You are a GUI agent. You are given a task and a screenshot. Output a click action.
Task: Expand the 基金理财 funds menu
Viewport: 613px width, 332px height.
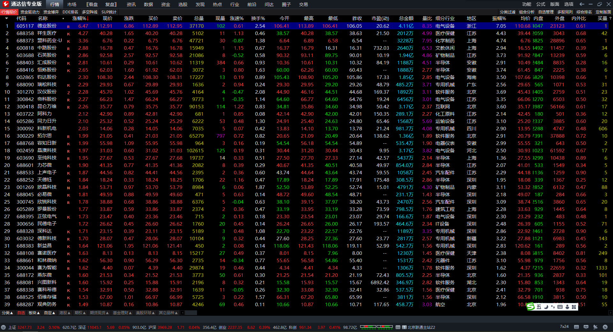pos(122,313)
